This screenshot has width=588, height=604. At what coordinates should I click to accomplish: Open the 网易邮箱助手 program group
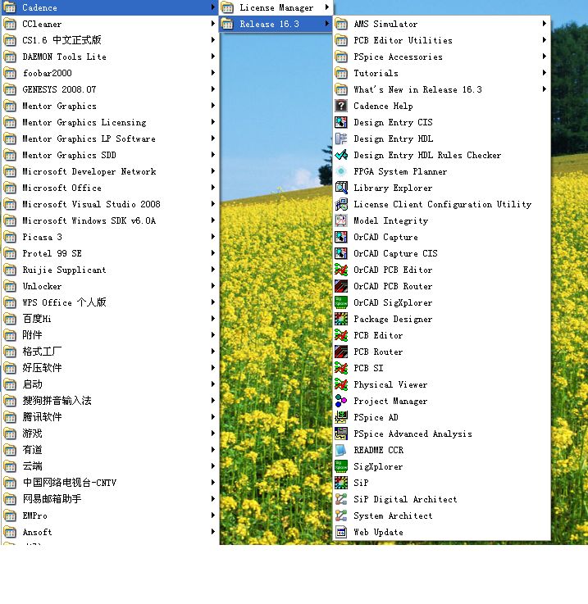tap(110, 499)
